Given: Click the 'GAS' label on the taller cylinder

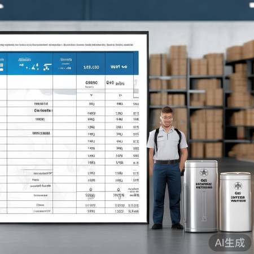Looking at the screenshot, I should point(204,180).
